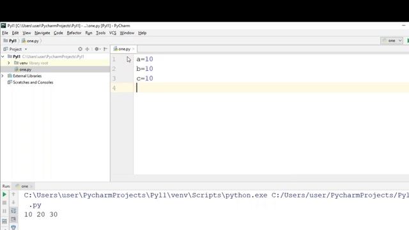Viewport: 409px width, 230px height.
Task: Open the Code menu
Action: point(58,33)
